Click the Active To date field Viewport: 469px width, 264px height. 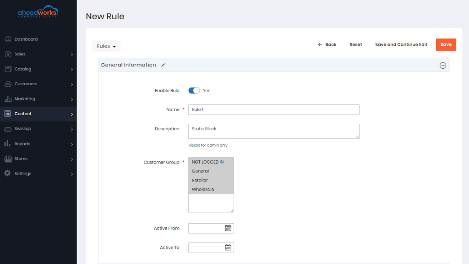click(x=211, y=247)
